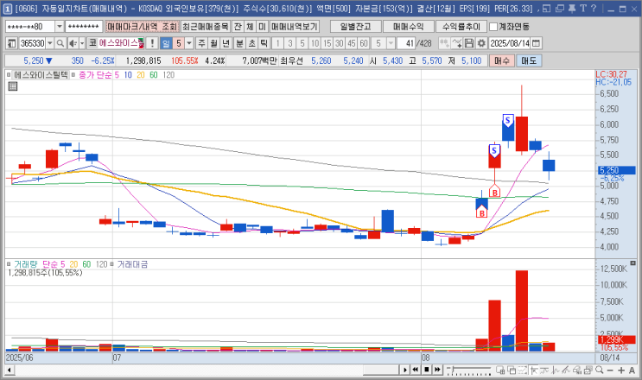Click the horizontal chart scrollbar thumb
This screenshot has width=642, height=380.
click(381, 370)
